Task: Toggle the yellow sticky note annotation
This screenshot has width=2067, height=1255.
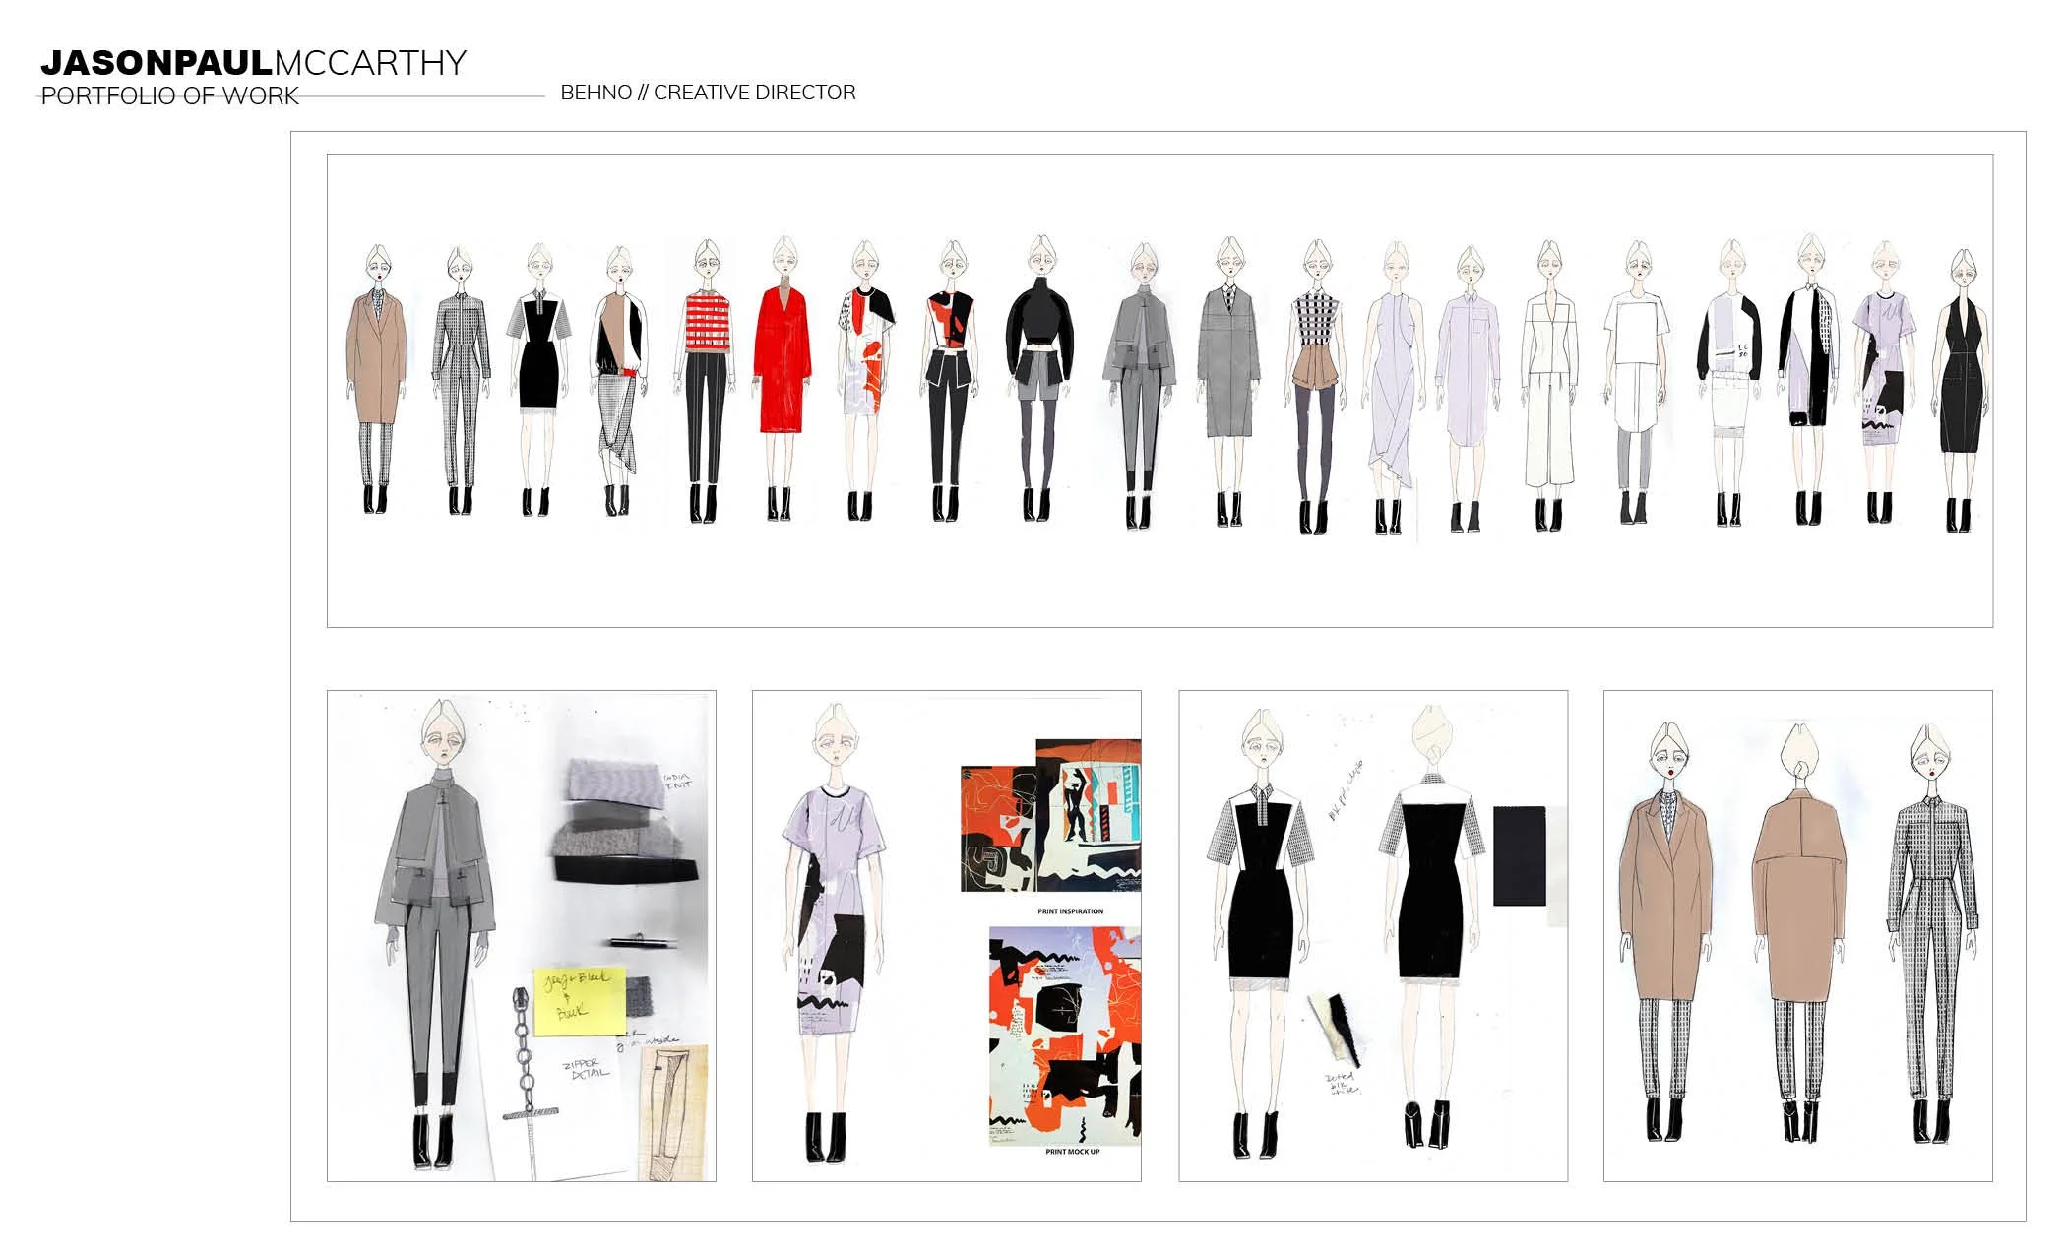Action: click(576, 999)
